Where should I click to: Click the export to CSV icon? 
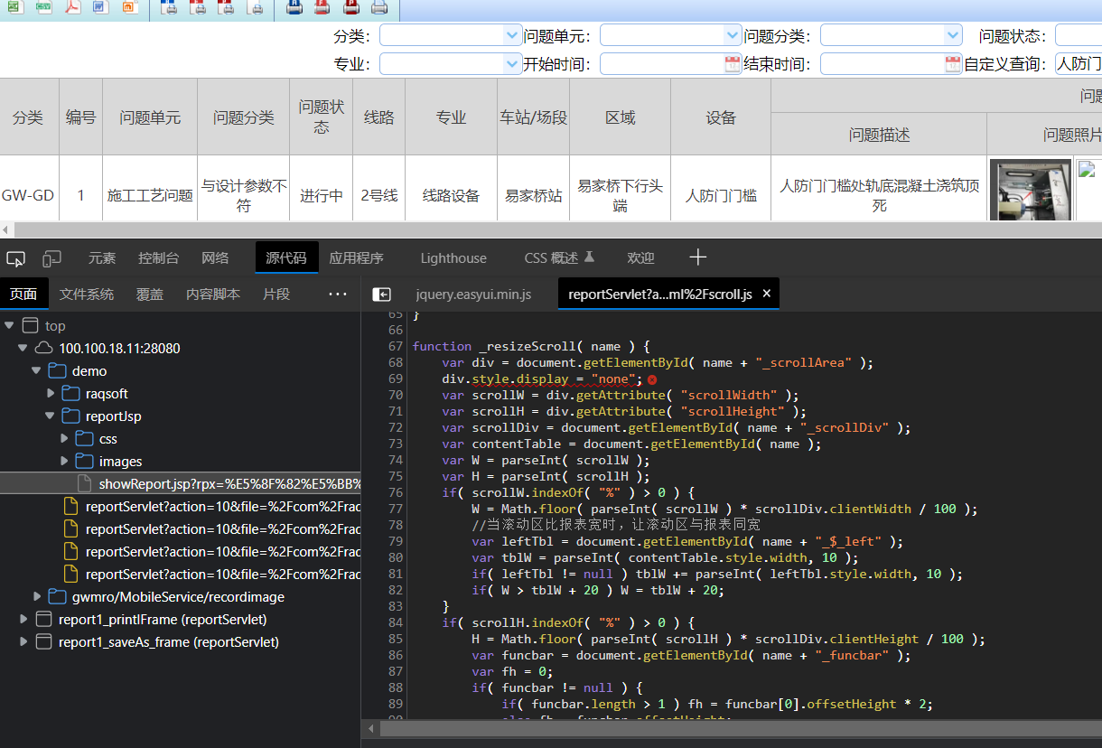(43, 7)
